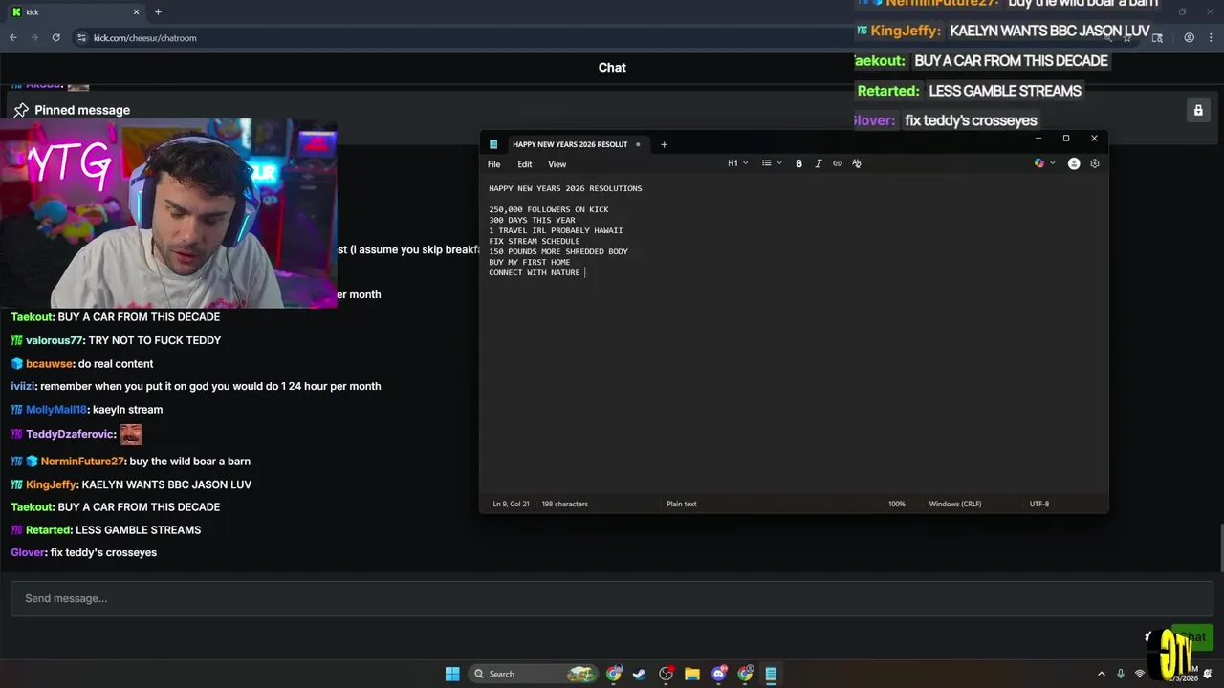Open the Chrome profile avatar
Viewport: 1224px width, 688px height.
coord(1189,38)
